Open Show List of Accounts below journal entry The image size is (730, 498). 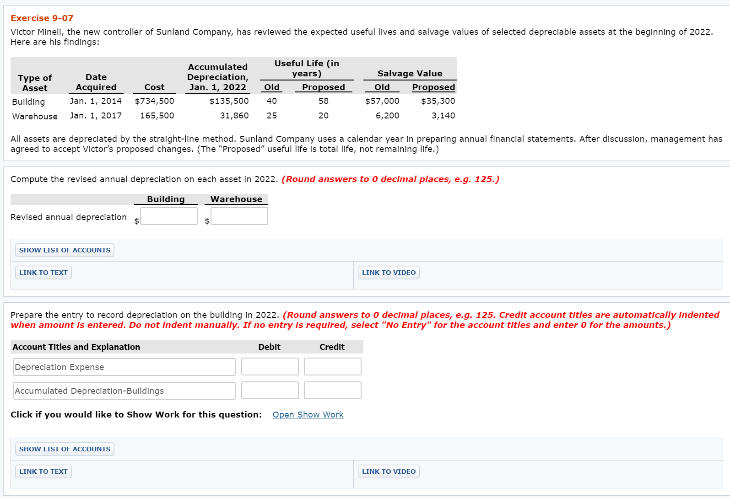[x=65, y=449]
